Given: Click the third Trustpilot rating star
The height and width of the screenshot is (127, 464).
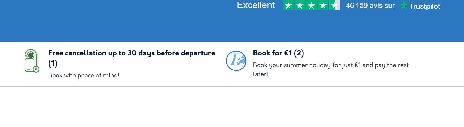Looking at the screenshot, I should click(311, 5).
